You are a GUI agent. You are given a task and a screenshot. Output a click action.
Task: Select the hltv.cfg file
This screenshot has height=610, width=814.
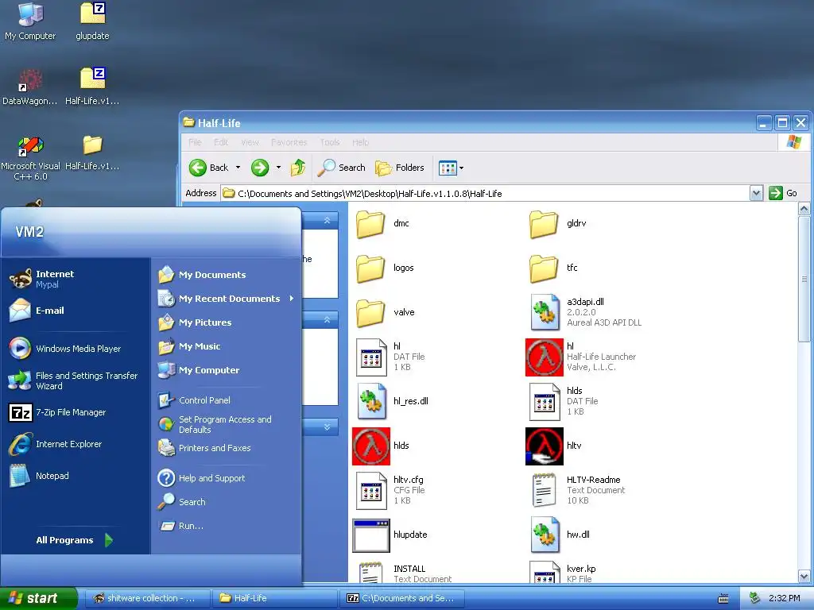click(371, 490)
